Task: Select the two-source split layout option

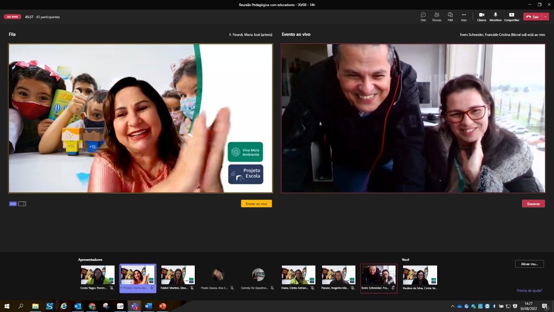Action: click(22, 204)
